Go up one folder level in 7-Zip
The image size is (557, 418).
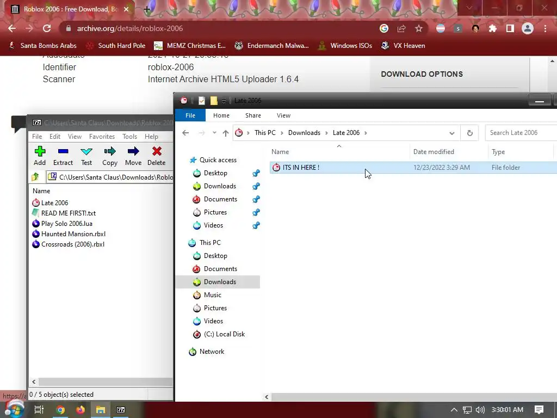pyautogui.click(x=35, y=177)
